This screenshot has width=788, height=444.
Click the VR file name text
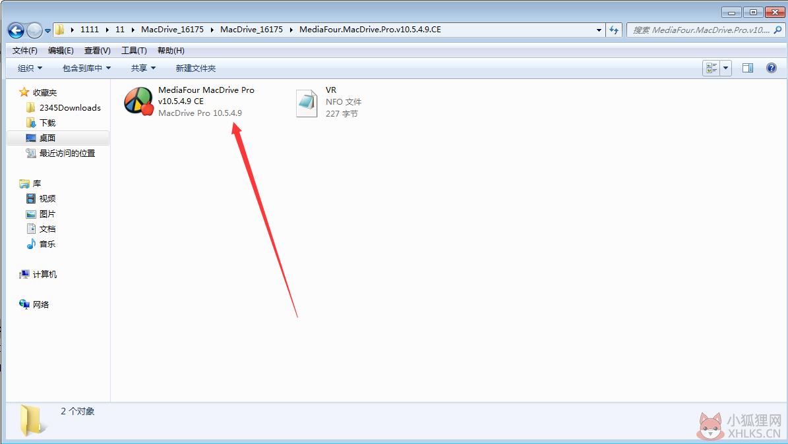tap(330, 90)
